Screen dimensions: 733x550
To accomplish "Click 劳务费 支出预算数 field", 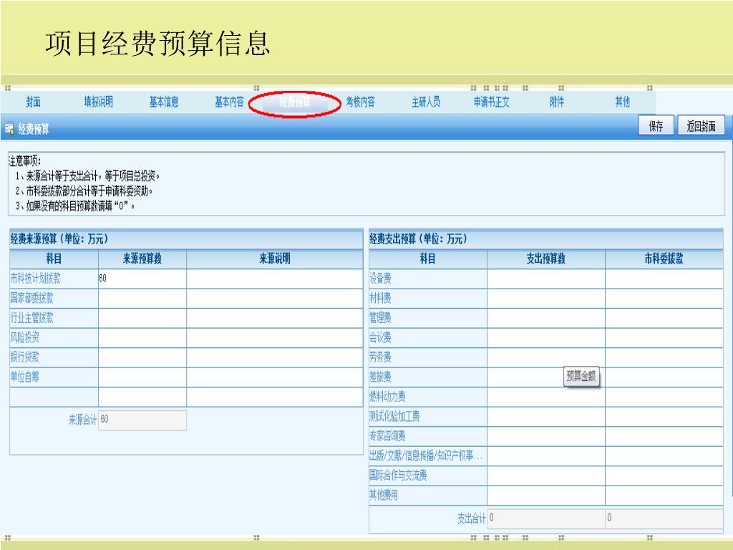I will (x=546, y=357).
